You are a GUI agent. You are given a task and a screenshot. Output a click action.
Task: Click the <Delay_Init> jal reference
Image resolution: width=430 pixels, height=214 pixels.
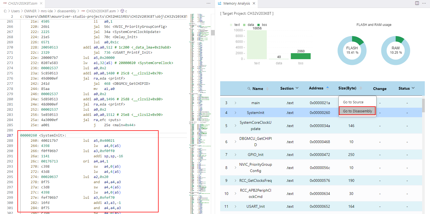125,37
